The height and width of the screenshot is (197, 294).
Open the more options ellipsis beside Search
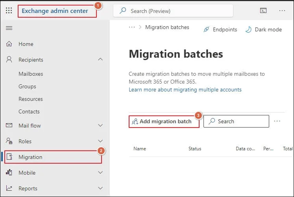pyautogui.click(x=277, y=121)
